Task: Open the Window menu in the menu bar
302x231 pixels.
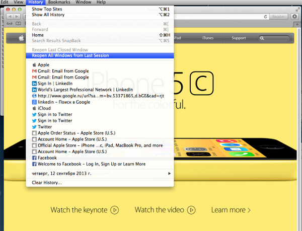Action: tap(83, 3)
